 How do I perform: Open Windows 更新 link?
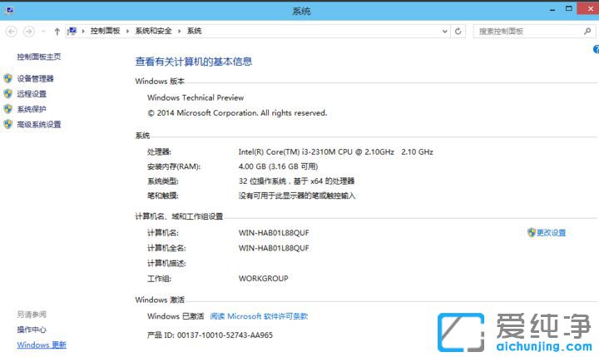coord(42,345)
